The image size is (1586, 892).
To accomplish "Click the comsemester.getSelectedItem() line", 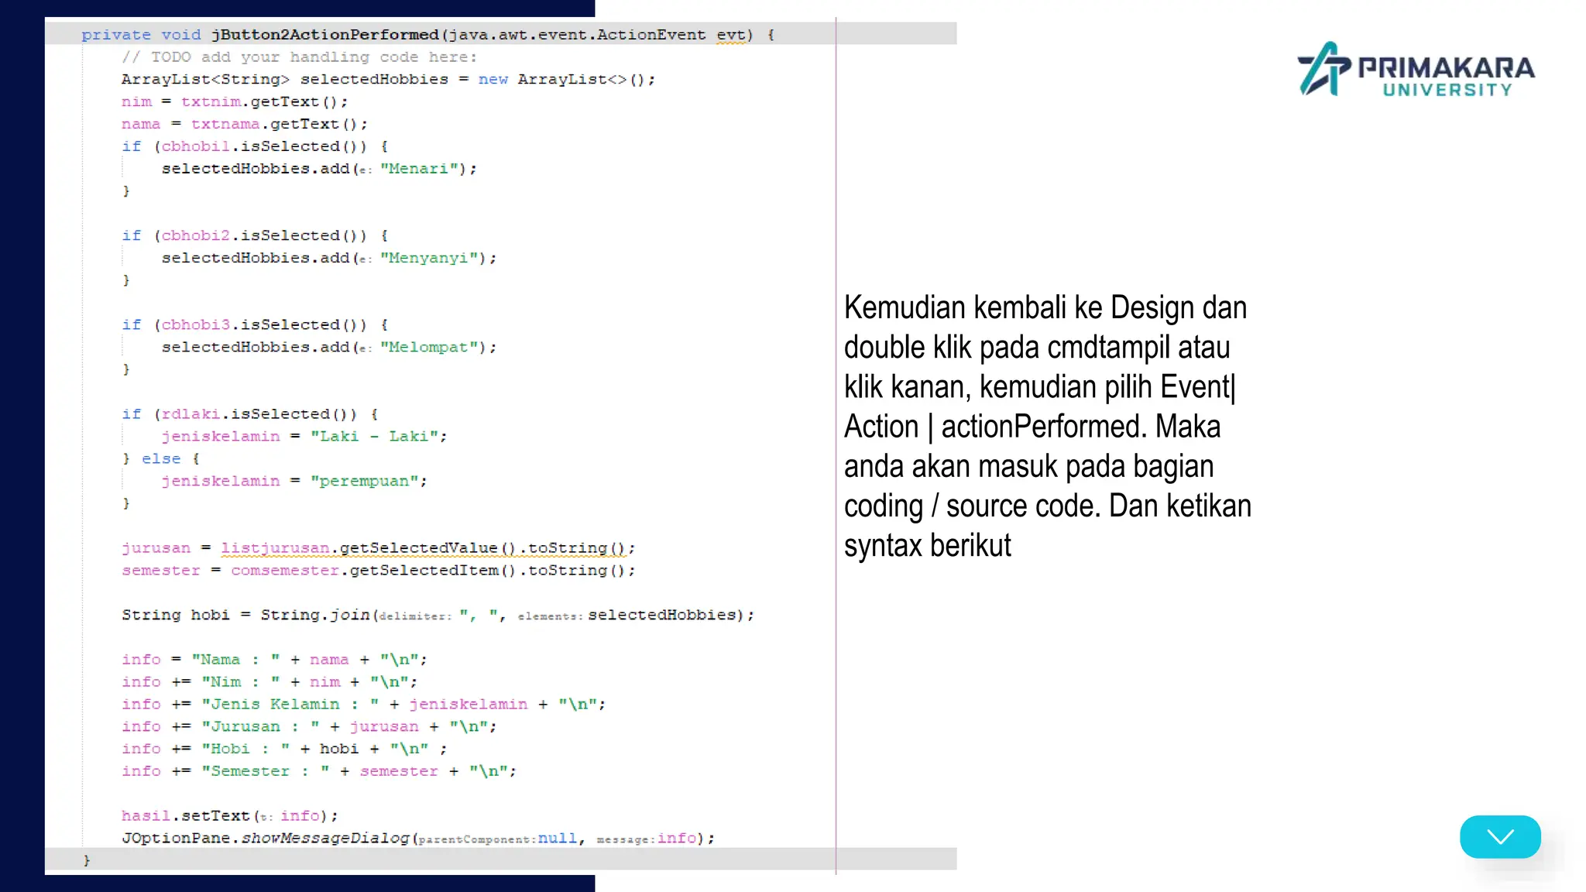I will [378, 571].
